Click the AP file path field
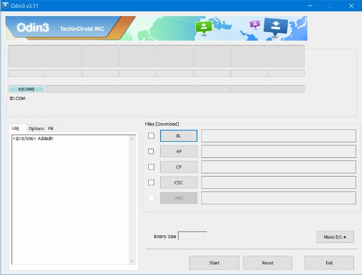362x275 pixels. [x=278, y=151]
